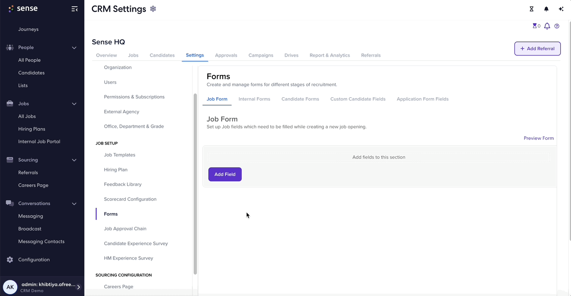This screenshot has width=571, height=296.
Task: Click the Configuration gear icon
Action: [x=10, y=260]
